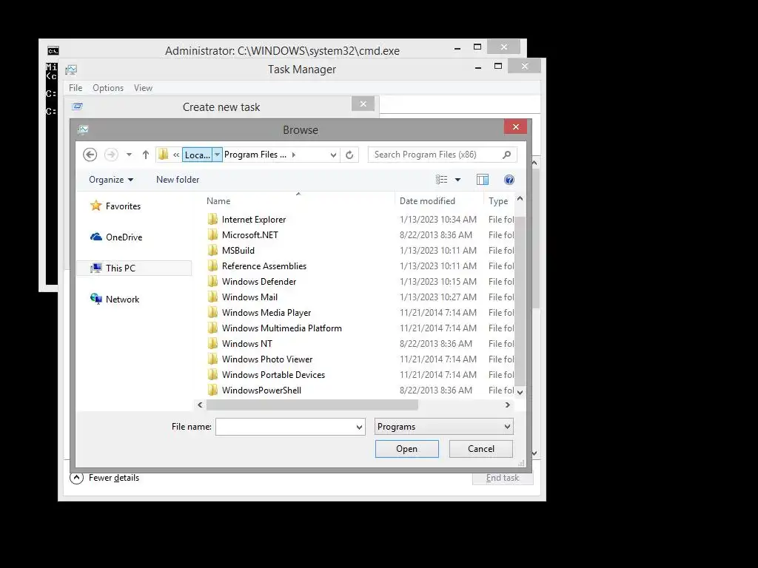
Task: Click the Back arrow in Browse dialog
Action: (90, 155)
